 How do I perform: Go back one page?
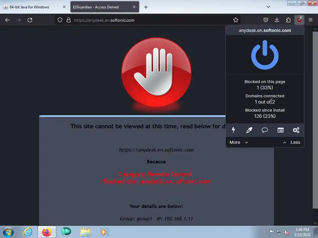7,20
